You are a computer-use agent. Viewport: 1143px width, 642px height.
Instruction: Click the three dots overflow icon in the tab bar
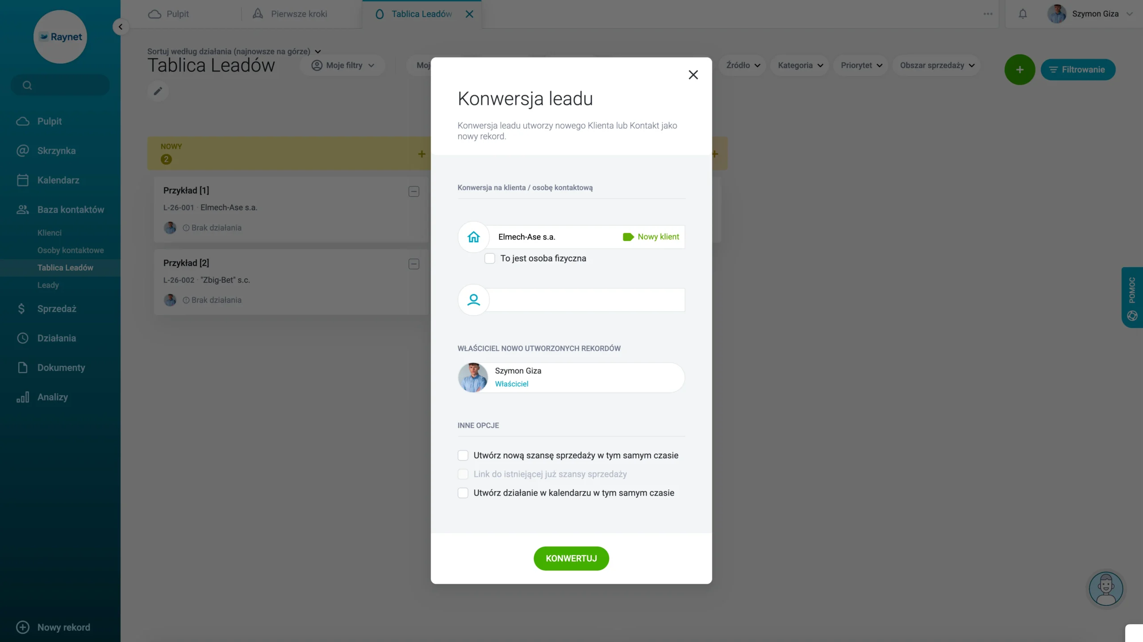[988, 14]
